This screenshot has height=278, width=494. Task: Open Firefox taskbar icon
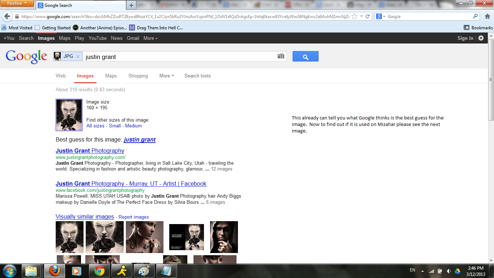click(x=54, y=271)
